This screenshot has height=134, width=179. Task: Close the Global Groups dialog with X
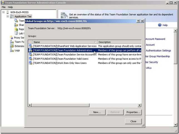(x=142, y=21)
